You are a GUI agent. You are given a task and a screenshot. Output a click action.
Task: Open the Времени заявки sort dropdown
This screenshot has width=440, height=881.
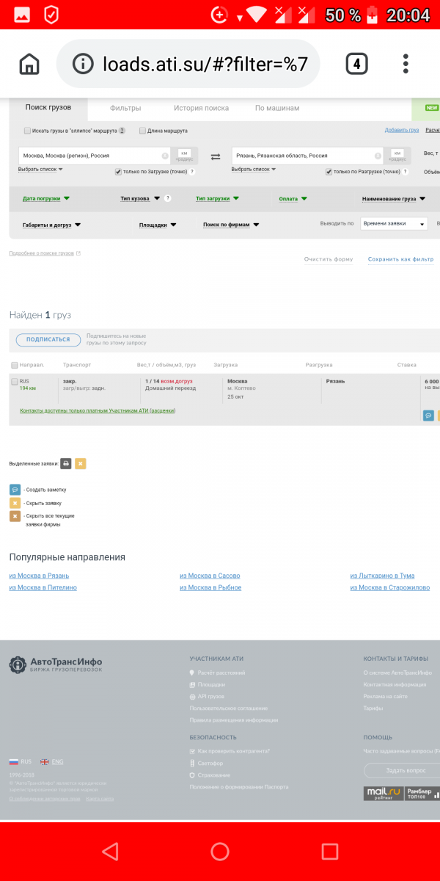point(394,224)
